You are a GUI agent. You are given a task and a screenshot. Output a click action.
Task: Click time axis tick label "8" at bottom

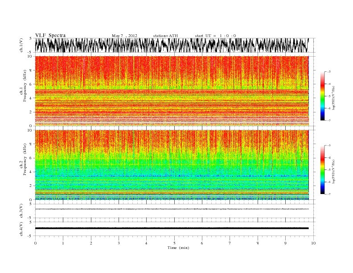[x=258, y=243]
